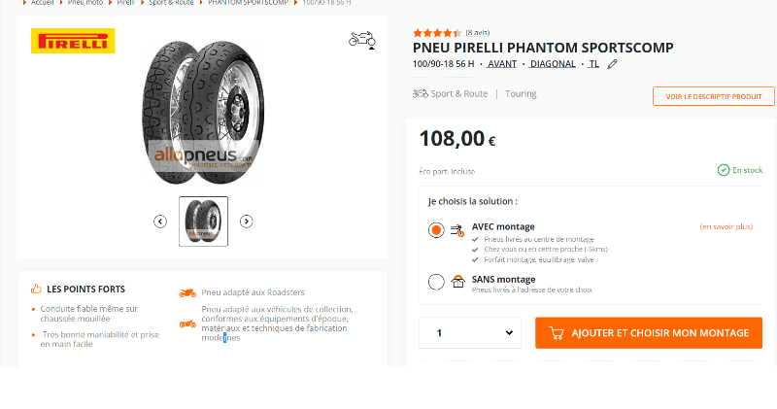777x409 pixels.
Task: Show the next product image
Action: coord(247,222)
